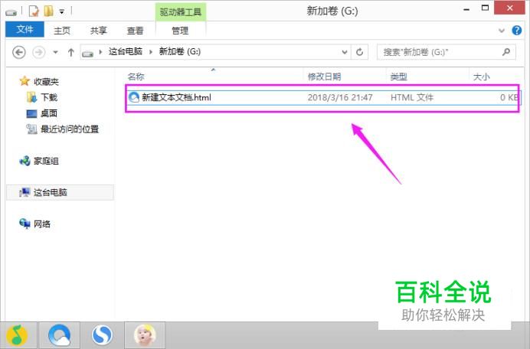Open Help with the question mark icon
This screenshot has height=349, width=530.
click(516, 31)
